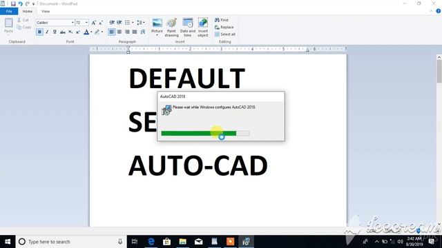This screenshot has width=442, height=248.
Task: Open the Paragraph settings dialog icon
Action: pos(143,32)
